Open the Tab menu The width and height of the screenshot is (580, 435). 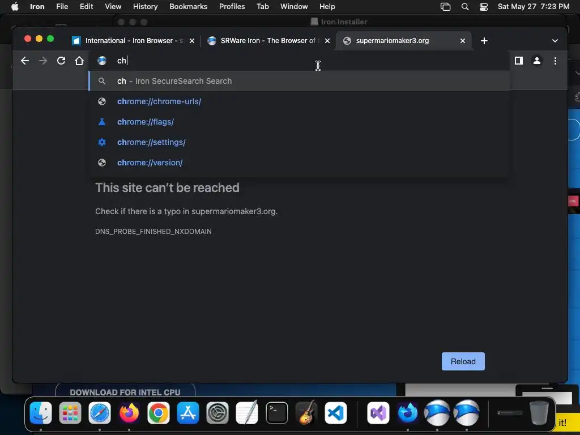263,7
